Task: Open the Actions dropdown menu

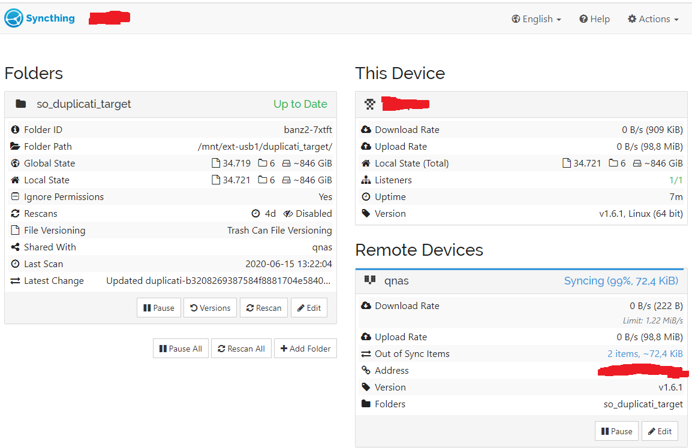Action: coord(653,19)
